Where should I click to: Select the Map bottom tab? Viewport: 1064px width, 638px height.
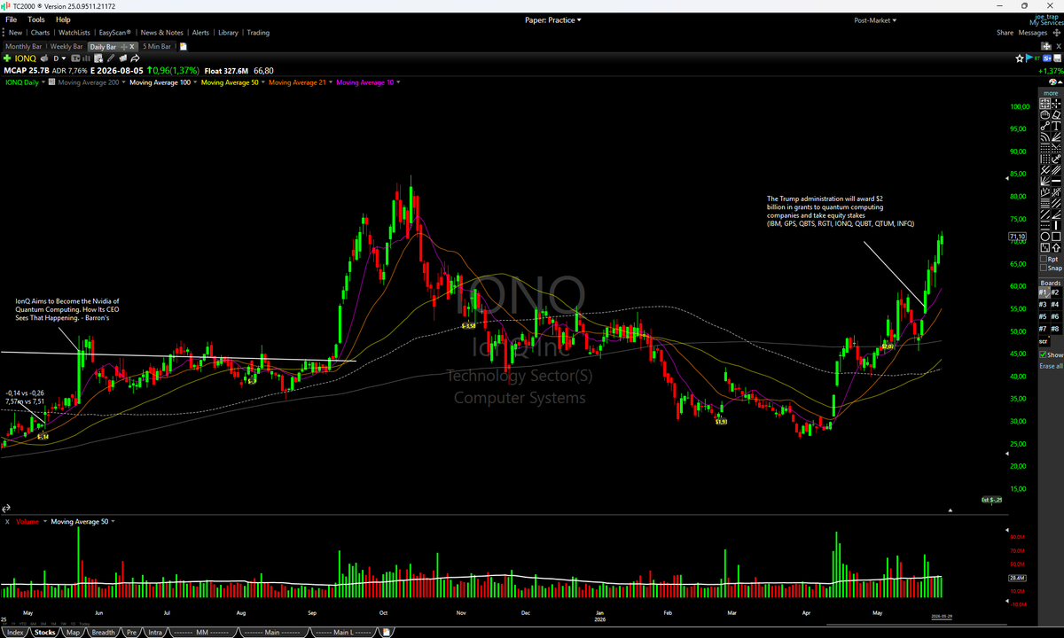[73, 632]
